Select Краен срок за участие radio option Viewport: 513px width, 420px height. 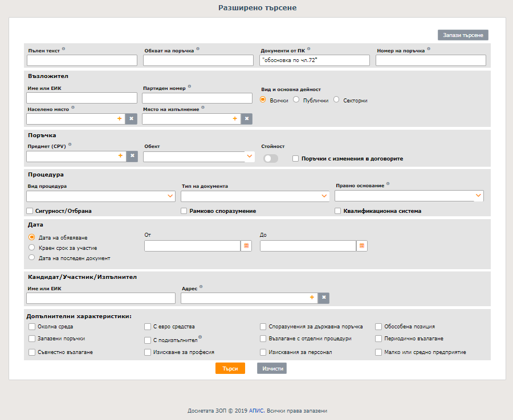point(32,248)
